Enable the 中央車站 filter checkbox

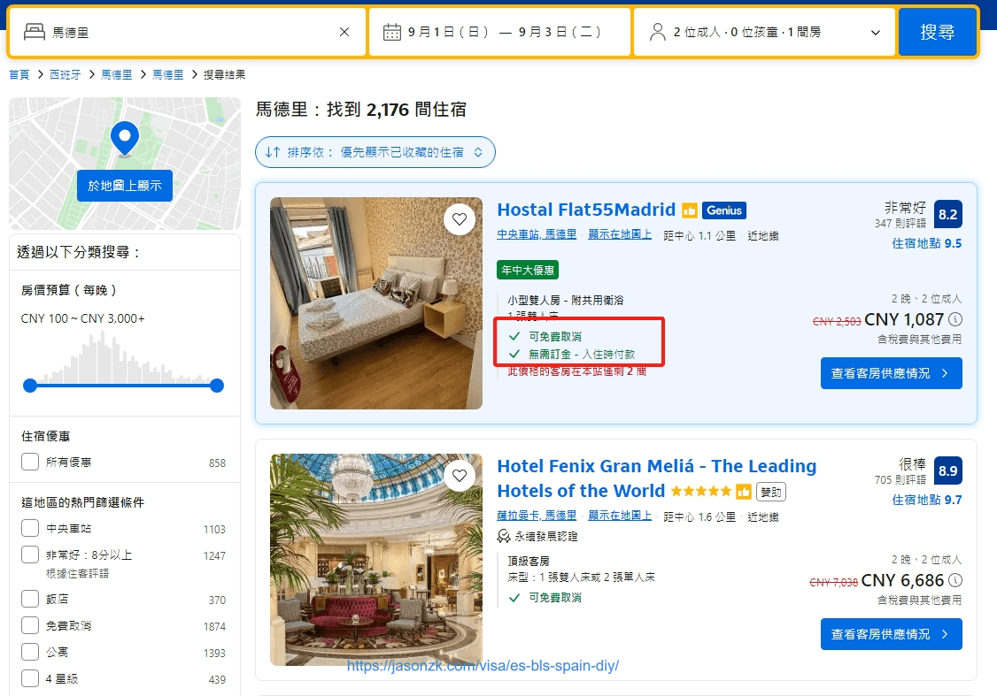point(30,528)
